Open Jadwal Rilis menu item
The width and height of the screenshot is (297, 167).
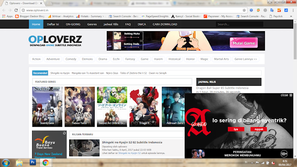111,24
